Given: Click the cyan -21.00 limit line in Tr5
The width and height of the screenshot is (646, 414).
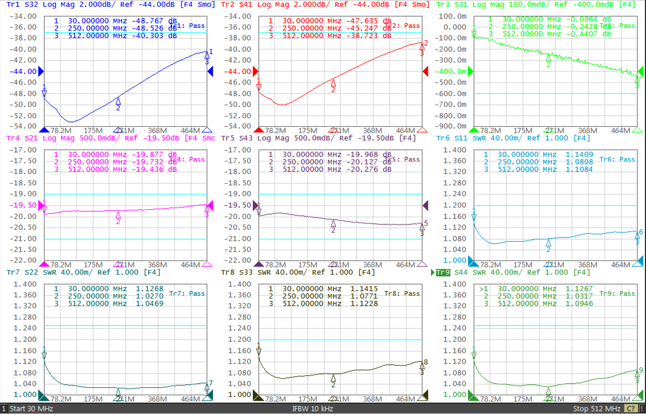Looking at the screenshot, I should [x=340, y=239].
